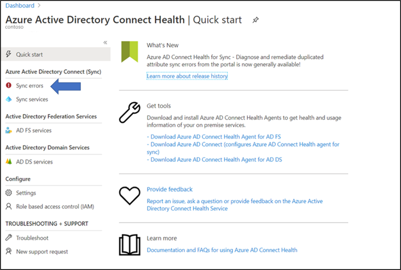401x270 pixels.
Task: Click the Quick start lightning bolt icon
Action: pyautogui.click(x=8, y=54)
